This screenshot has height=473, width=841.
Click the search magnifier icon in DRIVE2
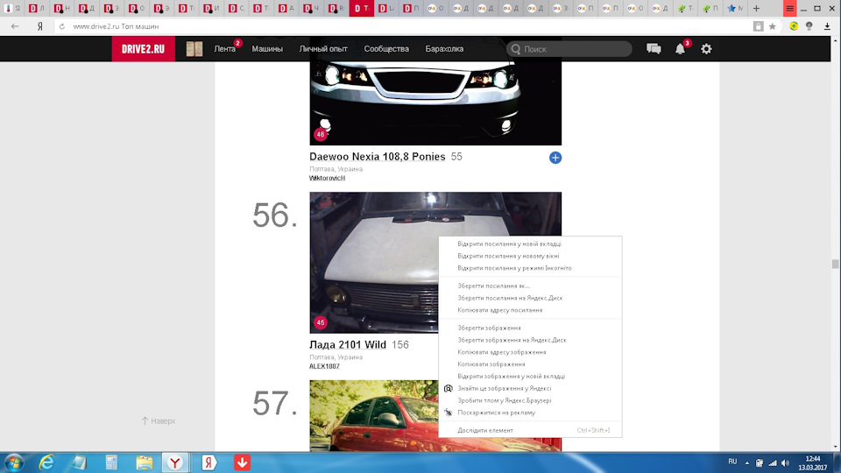pos(516,49)
